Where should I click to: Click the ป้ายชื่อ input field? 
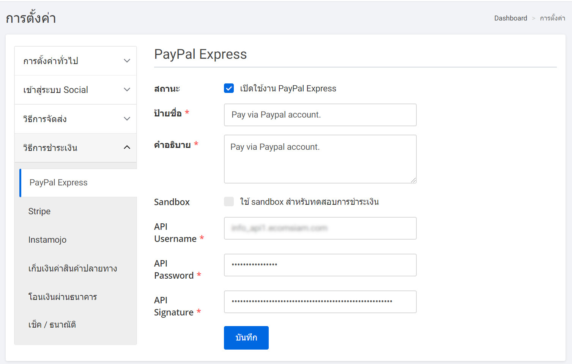pyautogui.click(x=320, y=115)
